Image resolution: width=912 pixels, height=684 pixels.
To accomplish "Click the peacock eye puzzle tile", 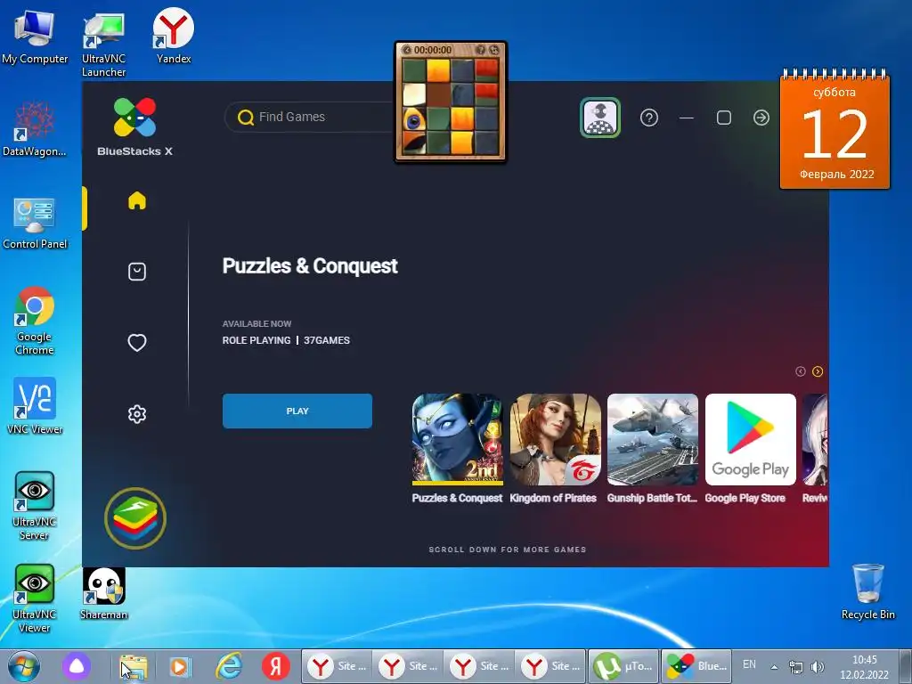I will (x=414, y=120).
